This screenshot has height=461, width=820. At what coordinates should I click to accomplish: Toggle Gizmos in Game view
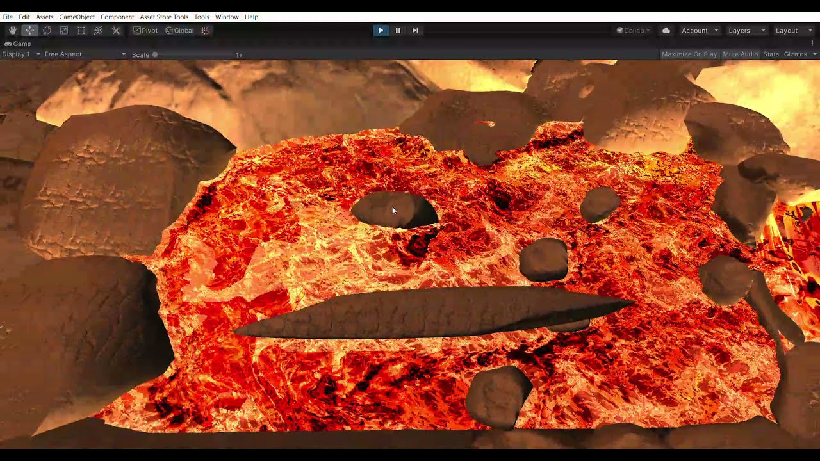point(796,54)
